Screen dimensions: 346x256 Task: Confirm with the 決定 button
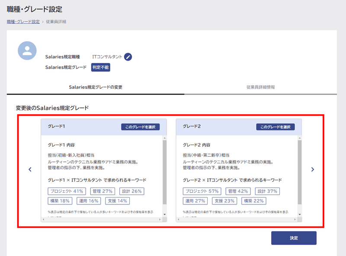coord(294,238)
